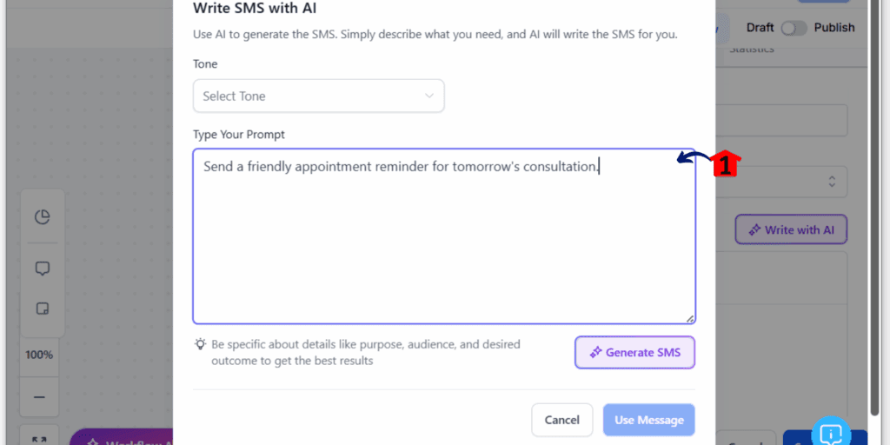Viewport: 890px width, 445px height.
Task: Open the up-down selector behind the dialog
Action: click(x=832, y=182)
